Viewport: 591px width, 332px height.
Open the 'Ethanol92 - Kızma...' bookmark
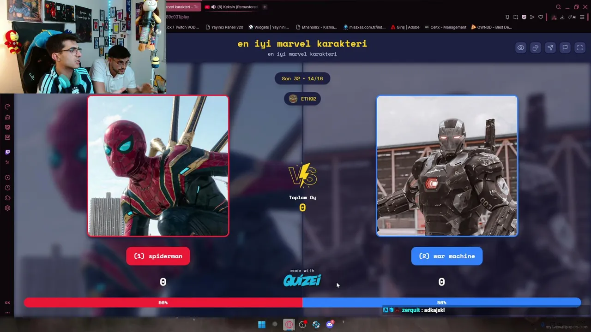click(316, 27)
